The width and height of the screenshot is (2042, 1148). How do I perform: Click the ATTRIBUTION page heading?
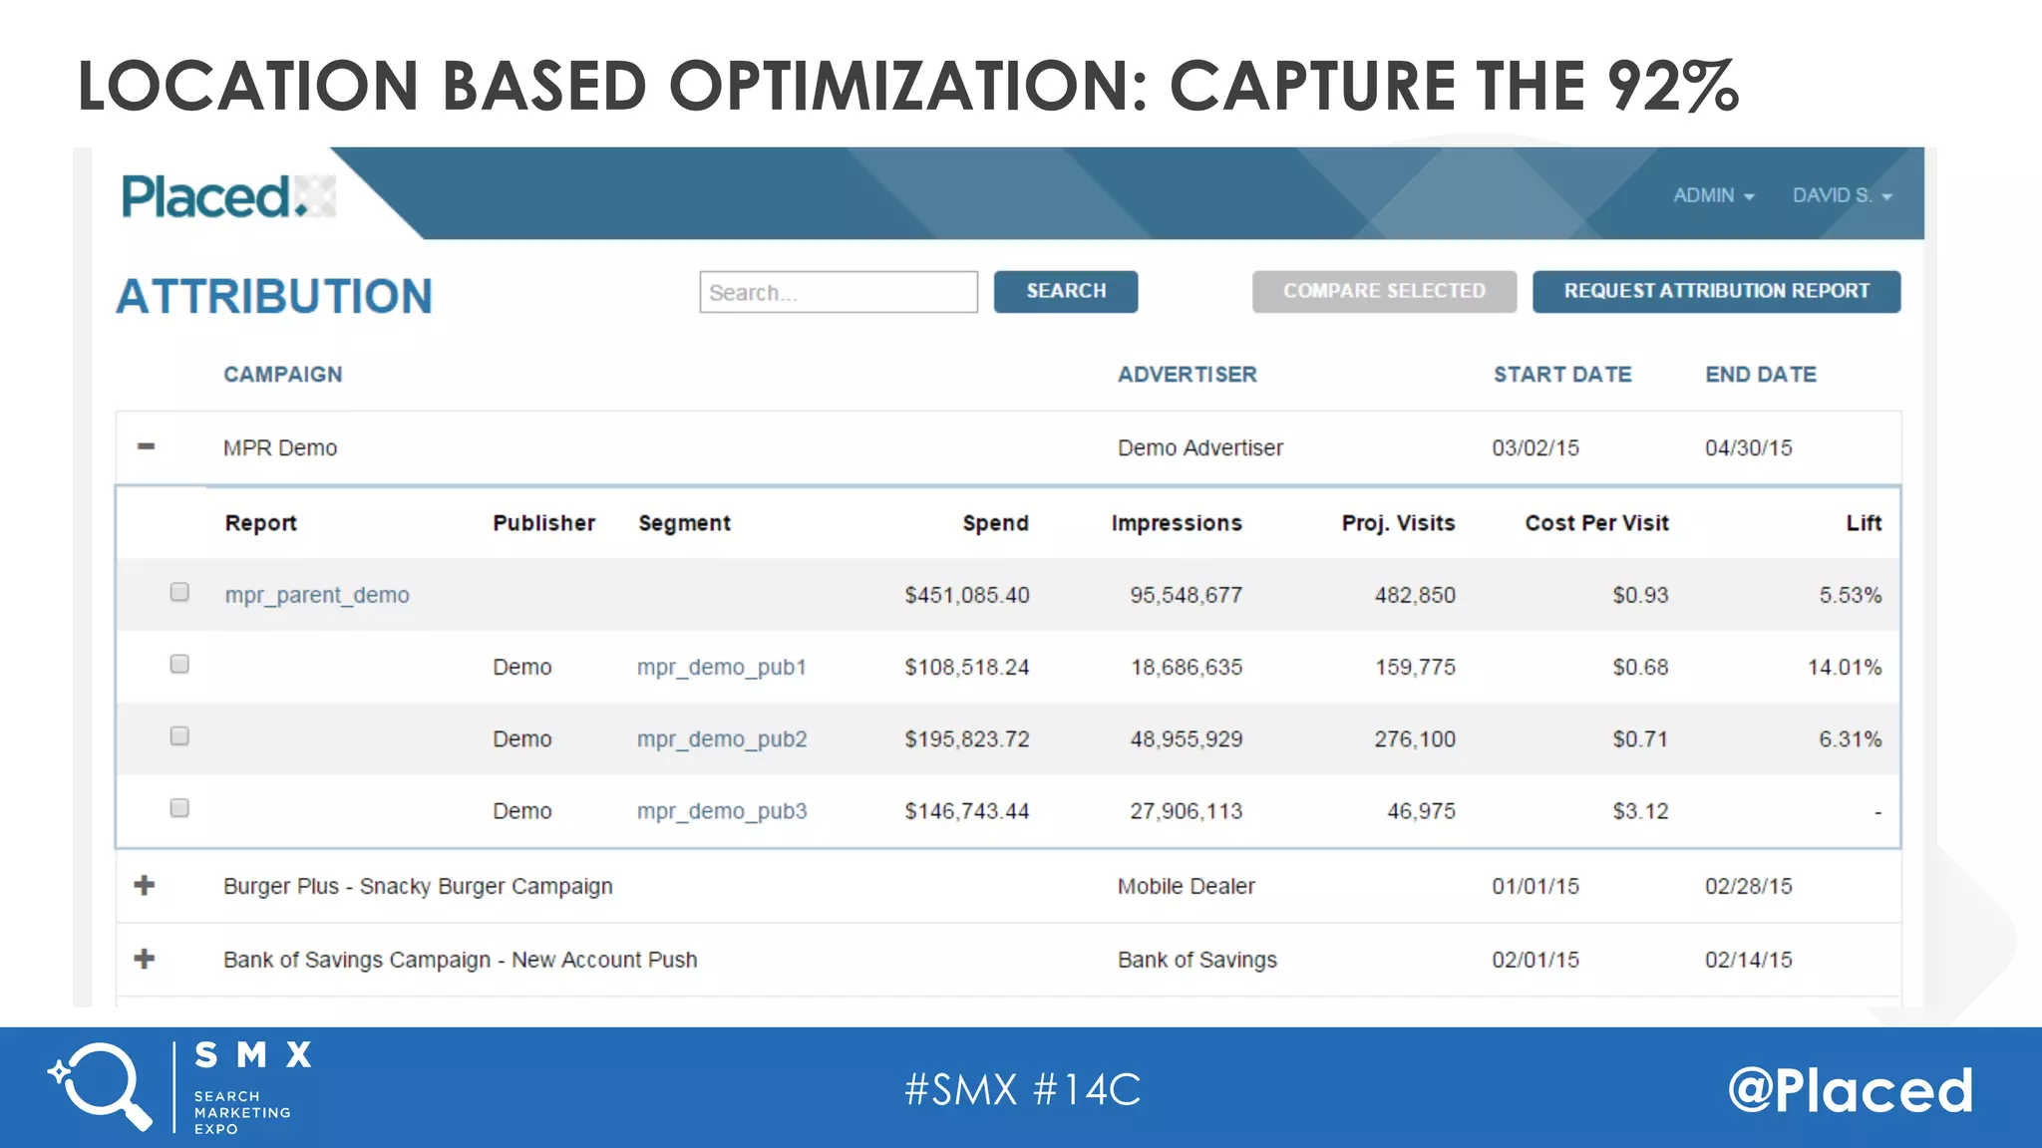coord(274,296)
